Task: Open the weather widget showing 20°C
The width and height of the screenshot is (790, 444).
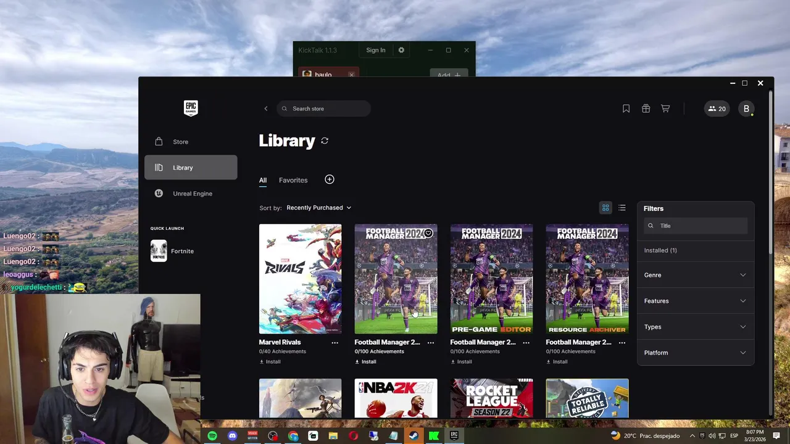Action: [644, 435]
